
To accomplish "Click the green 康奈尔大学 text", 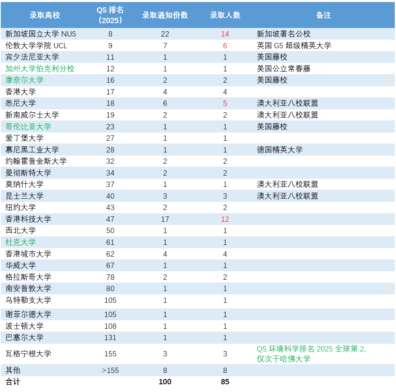I will point(25,80).
